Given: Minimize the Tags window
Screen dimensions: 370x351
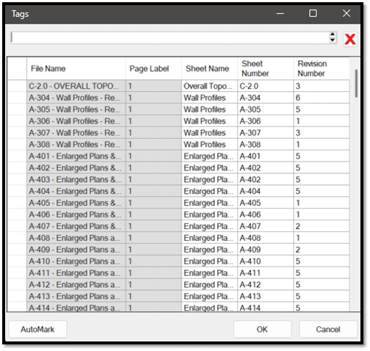Looking at the screenshot, I should click(280, 13).
